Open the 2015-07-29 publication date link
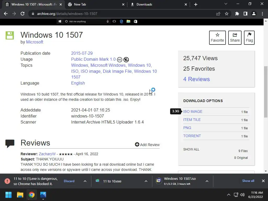 82,53
